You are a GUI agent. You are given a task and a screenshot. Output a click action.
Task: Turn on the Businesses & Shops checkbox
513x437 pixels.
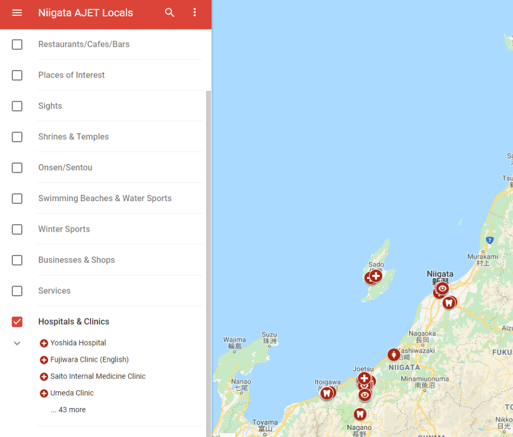click(17, 260)
